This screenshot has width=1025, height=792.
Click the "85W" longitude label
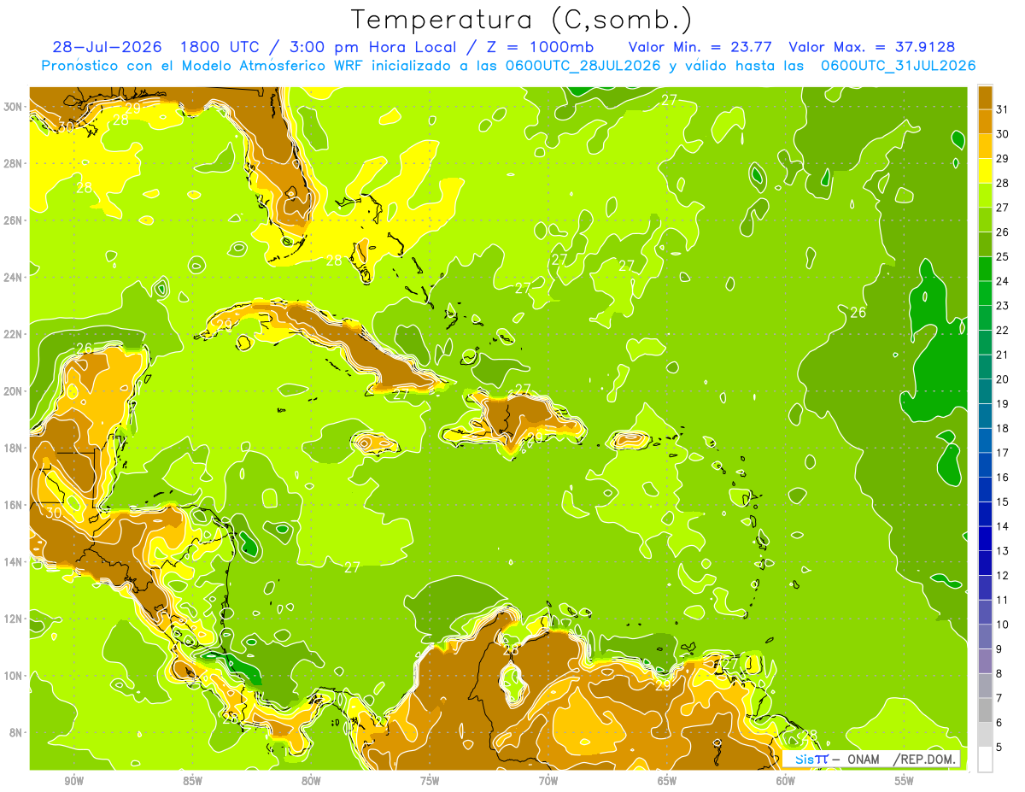192,781
